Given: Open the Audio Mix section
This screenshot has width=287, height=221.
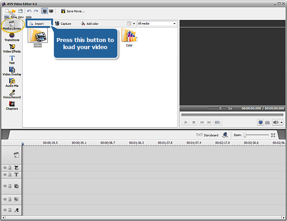Looking at the screenshot, I should click(x=12, y=83).
